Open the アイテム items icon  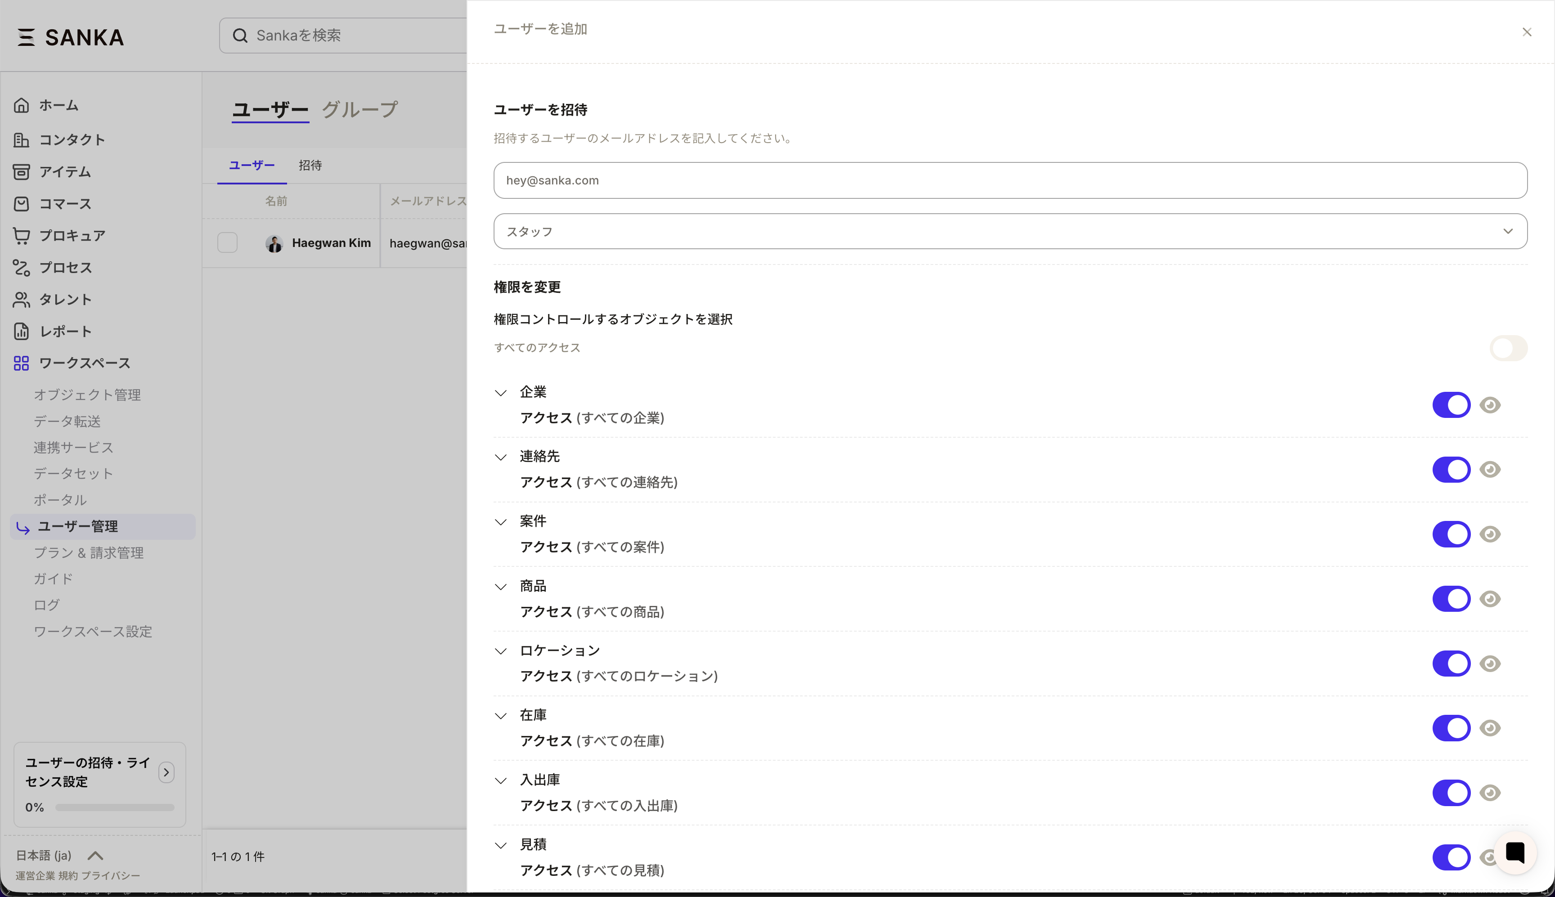click(22, 172)
